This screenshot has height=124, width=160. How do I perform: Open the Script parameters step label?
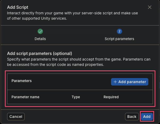pos(119,39)
